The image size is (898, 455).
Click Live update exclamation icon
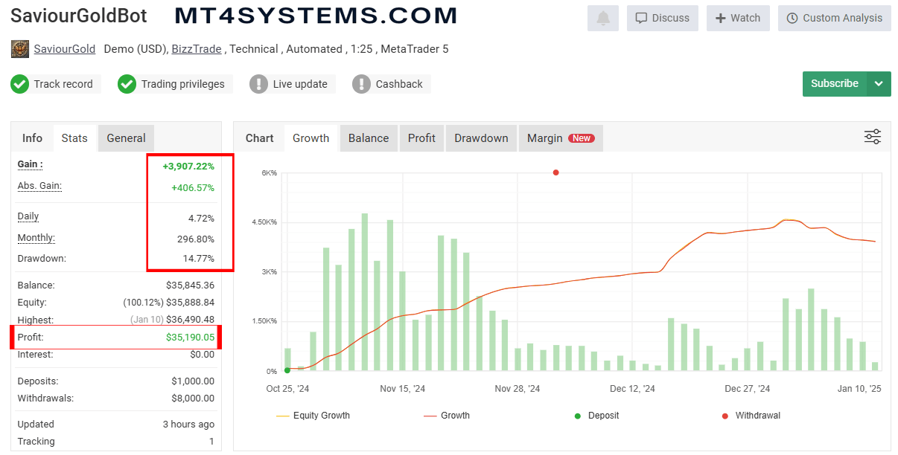click(x=258, y=84)
